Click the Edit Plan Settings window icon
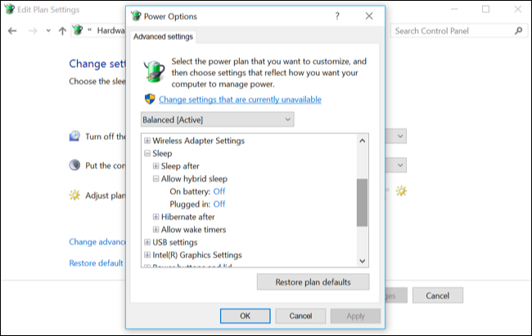 tap(7, 9)
